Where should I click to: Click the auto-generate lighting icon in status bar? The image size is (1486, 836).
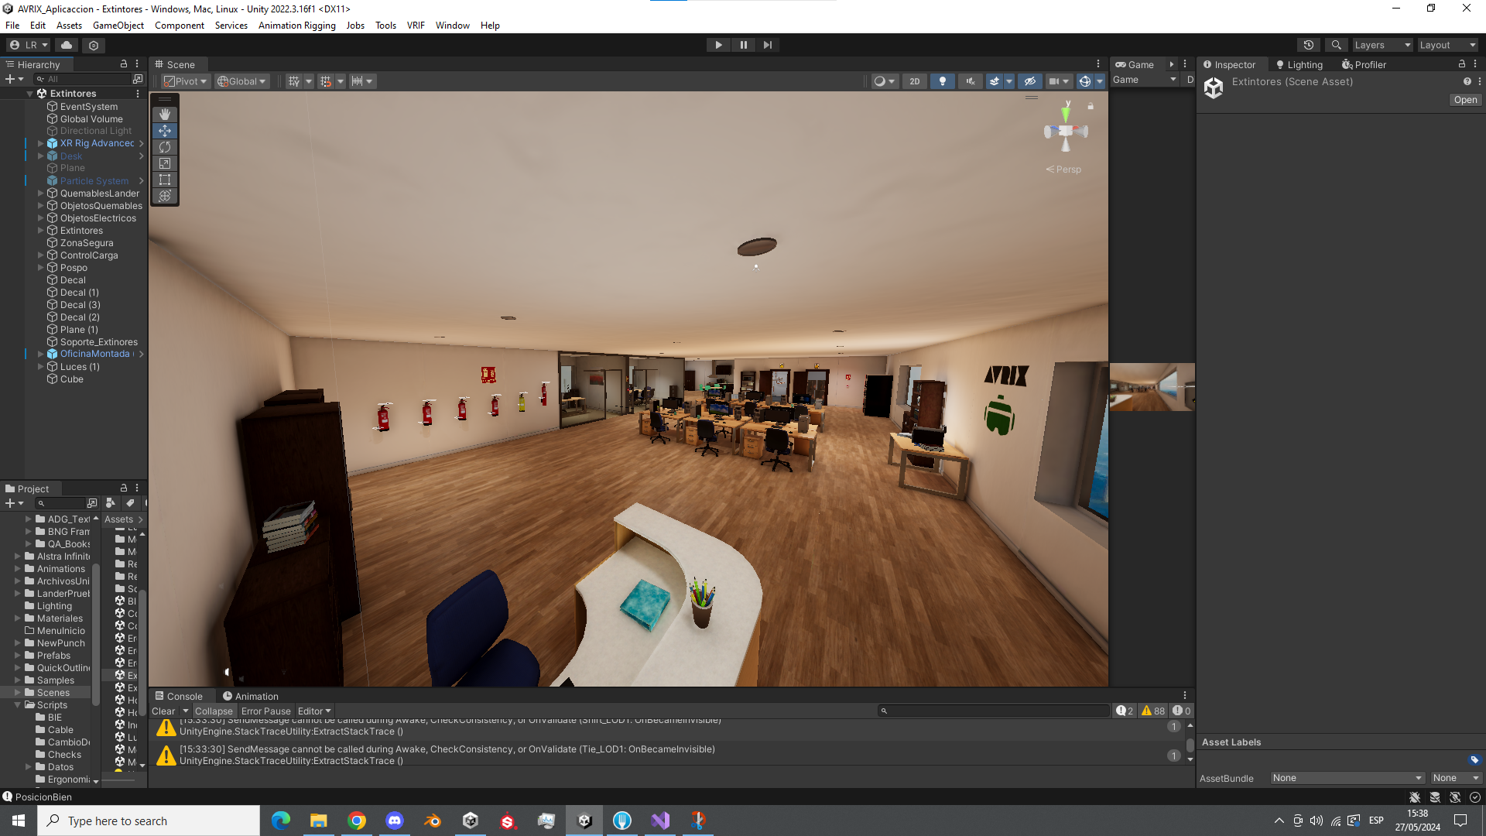click(x=1455, y=797)
